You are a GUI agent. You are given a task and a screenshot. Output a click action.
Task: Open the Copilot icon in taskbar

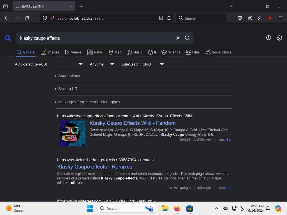tap(278, 208)
